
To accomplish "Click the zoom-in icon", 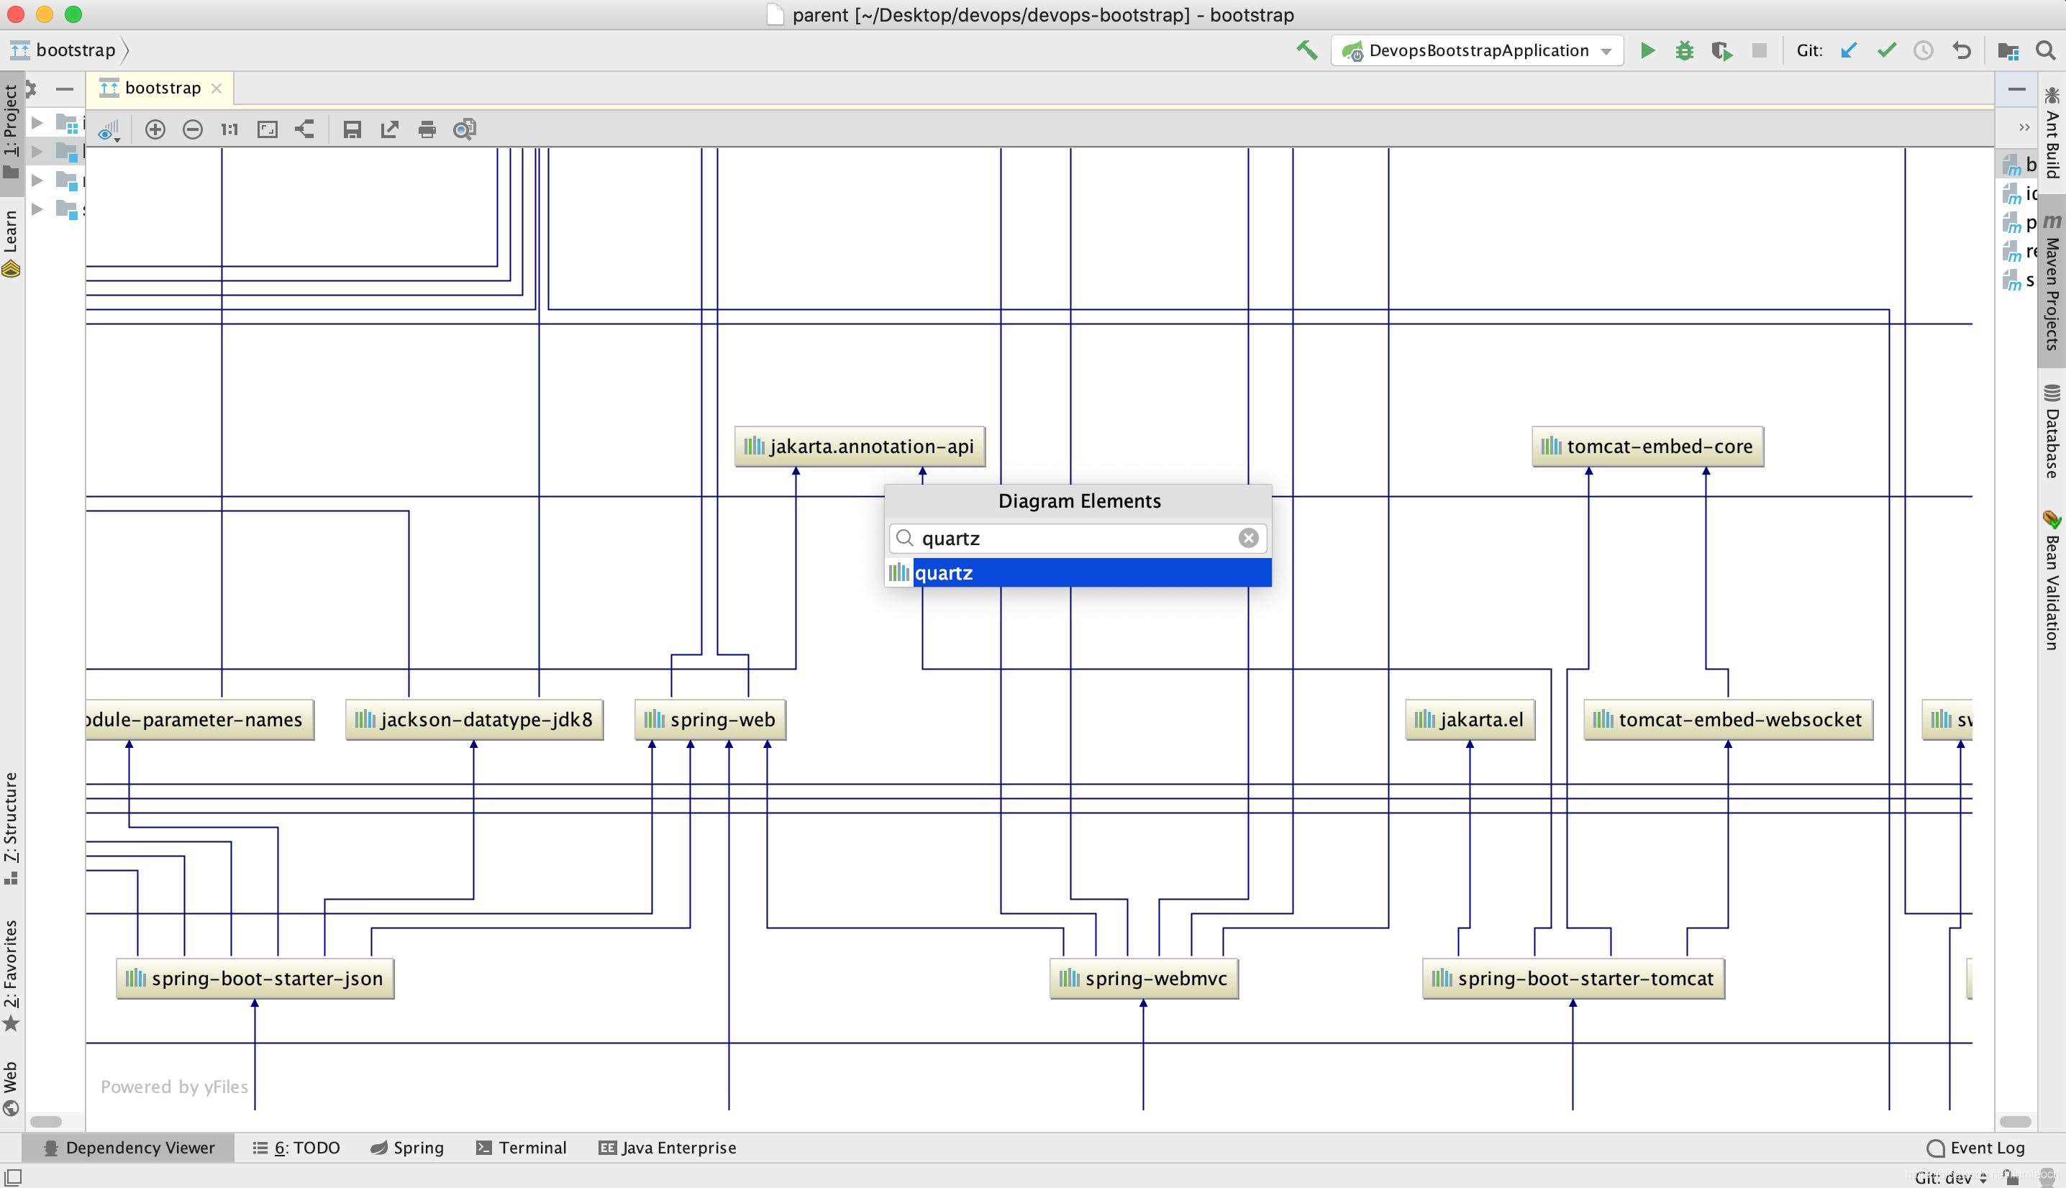I will pyautogui.click(x=156, y=129).
